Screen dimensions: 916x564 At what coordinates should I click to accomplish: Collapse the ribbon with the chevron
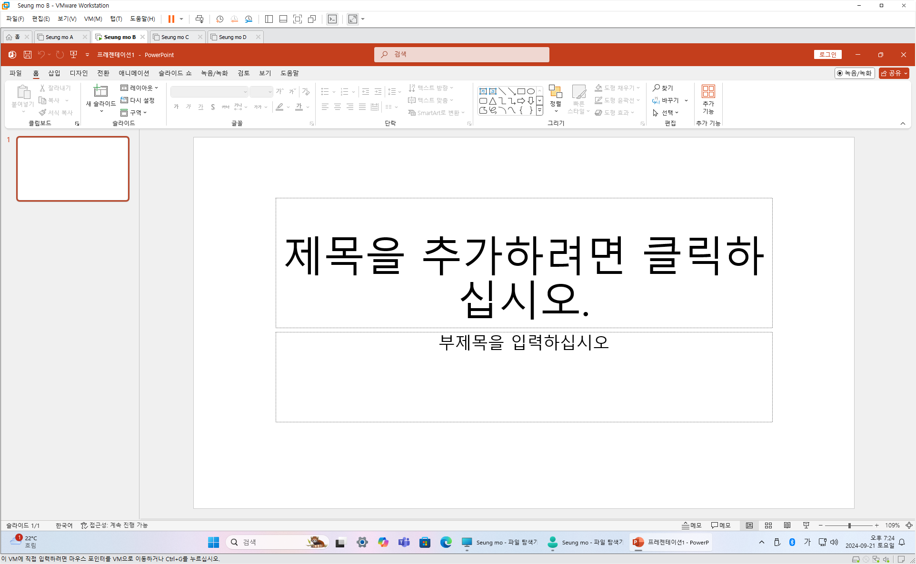pyautogui.click(x=903, y=124)
